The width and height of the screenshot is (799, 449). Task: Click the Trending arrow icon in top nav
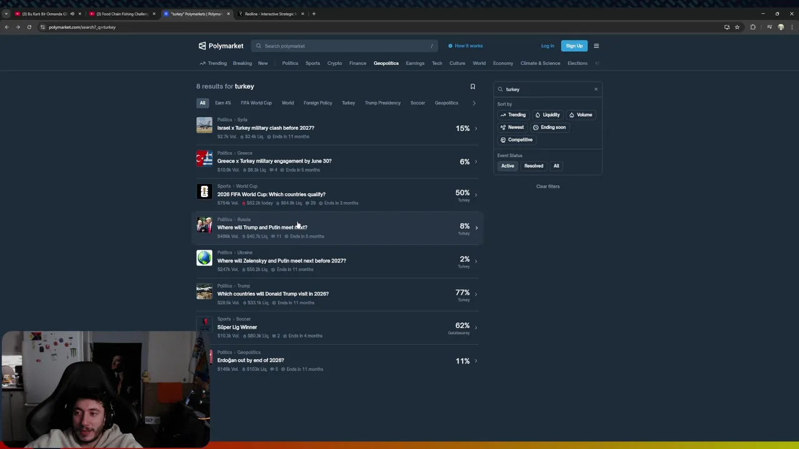coord(202,63)
